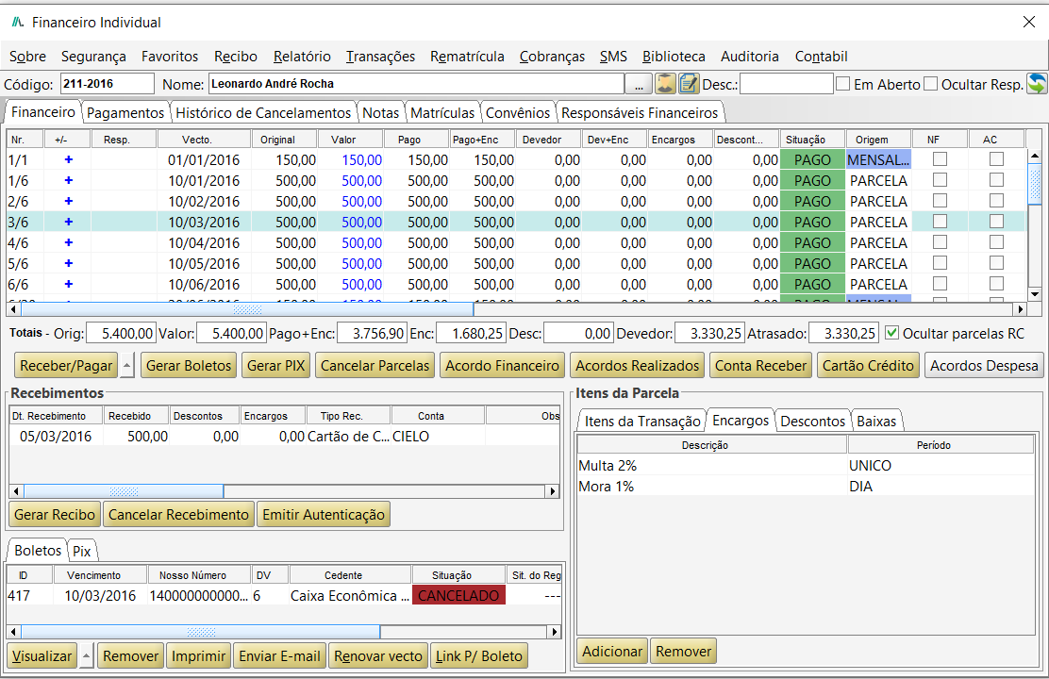The image size is (1049, 679).
Task: Click the parcels table scroll-down arrow
Action: click(1034, 293)
